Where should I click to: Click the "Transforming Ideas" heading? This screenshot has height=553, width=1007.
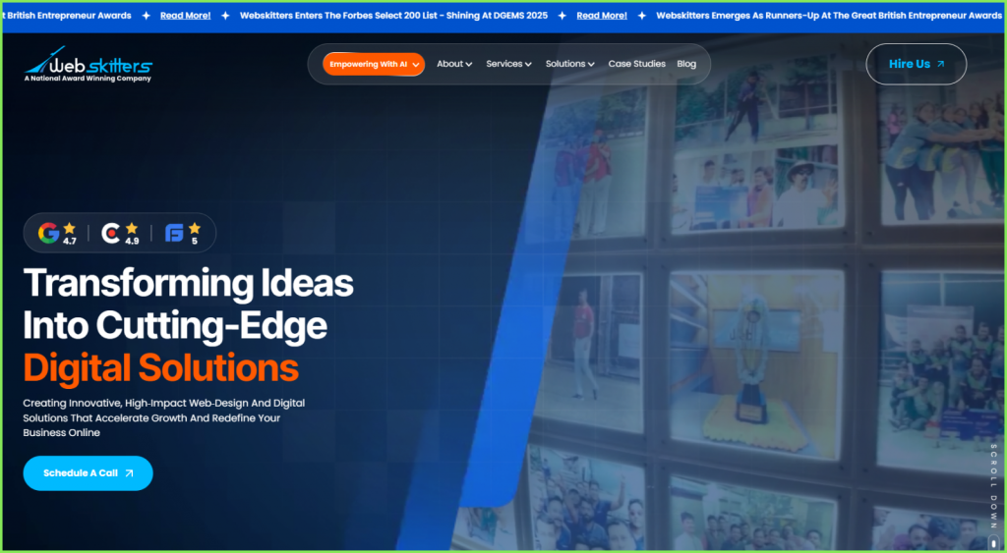tap(188, 283)
